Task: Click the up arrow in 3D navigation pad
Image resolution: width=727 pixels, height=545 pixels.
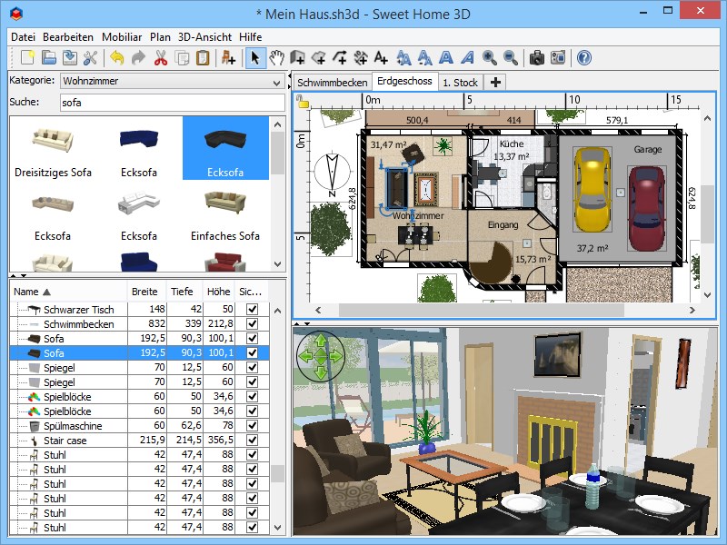Action: pyautogui.click(x=321, y=342)
